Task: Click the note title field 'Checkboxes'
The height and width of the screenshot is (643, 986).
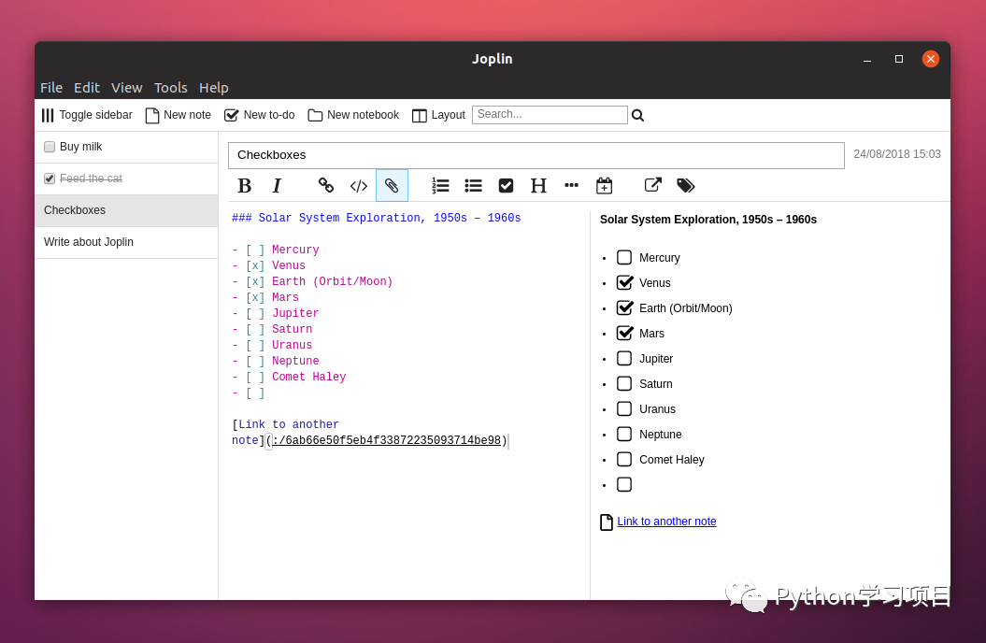Action: tap(536, 155)
